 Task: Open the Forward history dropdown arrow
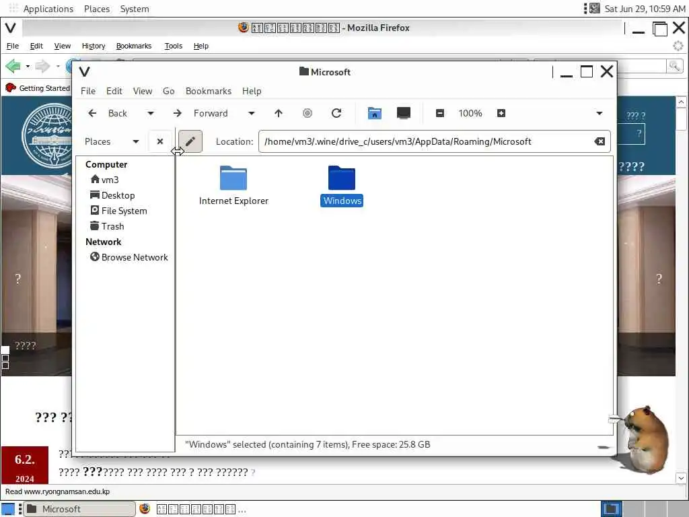pyautogui.click(x=252, y=113)
